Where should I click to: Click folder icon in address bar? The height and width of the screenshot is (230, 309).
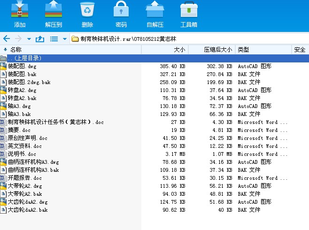(x=75, y=39)
